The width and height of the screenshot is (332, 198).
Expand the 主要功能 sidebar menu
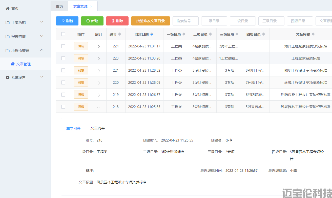point(42,22)
